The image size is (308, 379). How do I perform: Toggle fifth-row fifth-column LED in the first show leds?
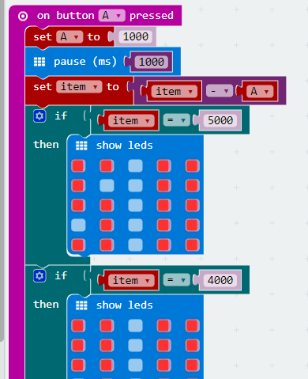(192, 245)
